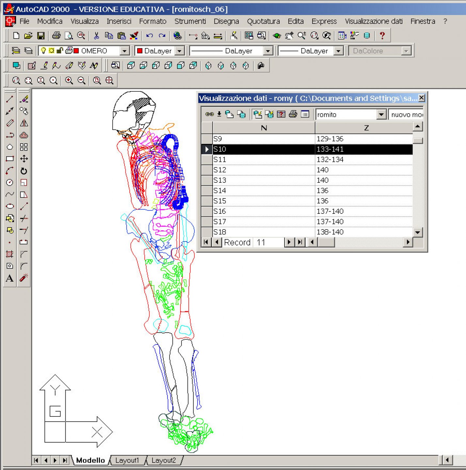Viewport: 466px width, 470px height.
Task: Select the Edit Hatch tool
Action: (32, 66)
